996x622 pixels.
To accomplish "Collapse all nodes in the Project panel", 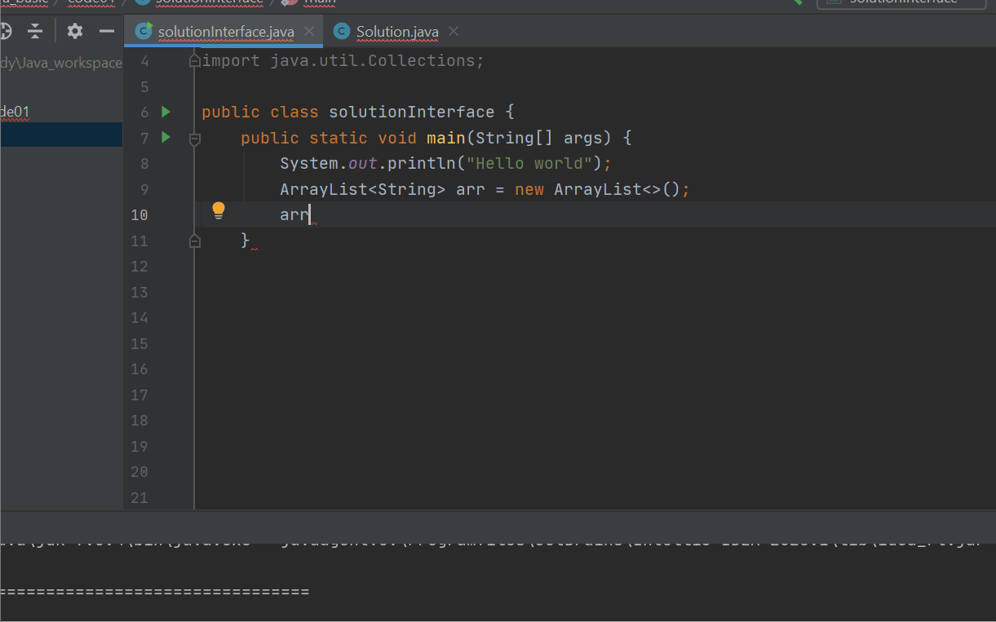I will click(x=35, y=32).
